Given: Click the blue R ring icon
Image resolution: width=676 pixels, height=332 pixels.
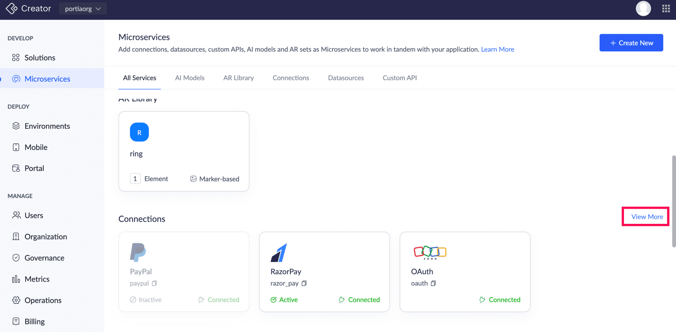Looking at the screenshot, I should pos(139,132).
